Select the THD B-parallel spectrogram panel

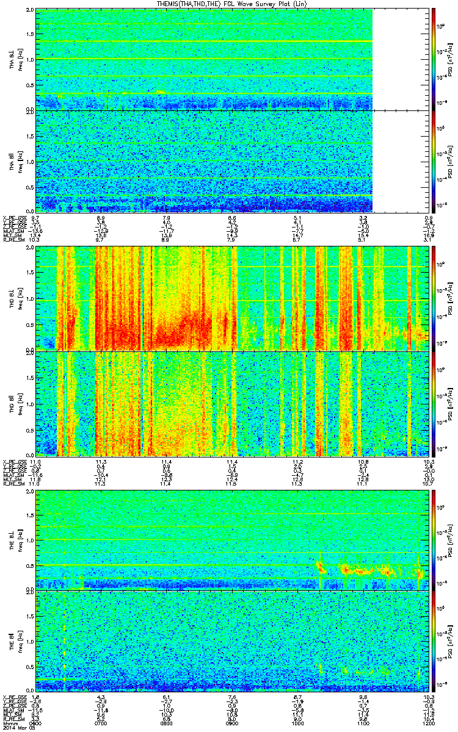click(231, 404)
